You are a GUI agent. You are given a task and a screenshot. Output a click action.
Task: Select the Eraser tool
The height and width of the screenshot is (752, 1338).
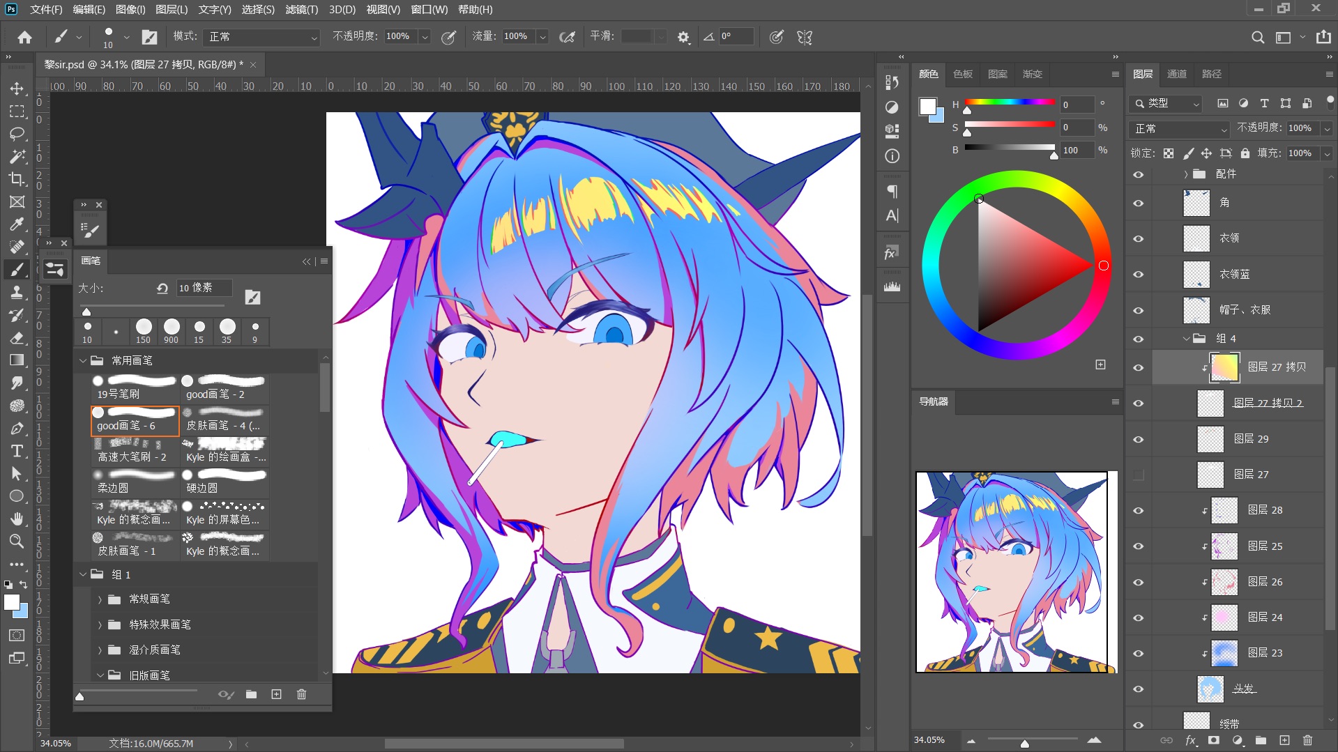coord(17,338)
